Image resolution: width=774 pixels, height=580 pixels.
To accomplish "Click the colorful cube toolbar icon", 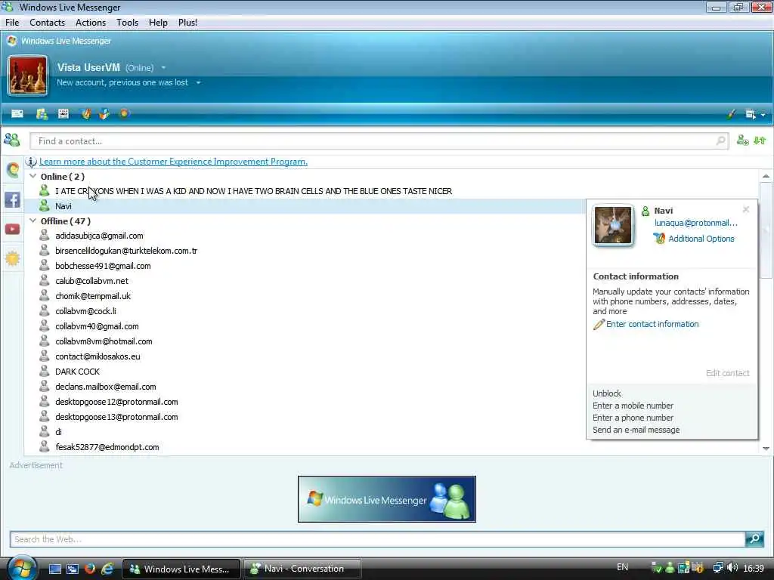I will click(x=104, y=114).
